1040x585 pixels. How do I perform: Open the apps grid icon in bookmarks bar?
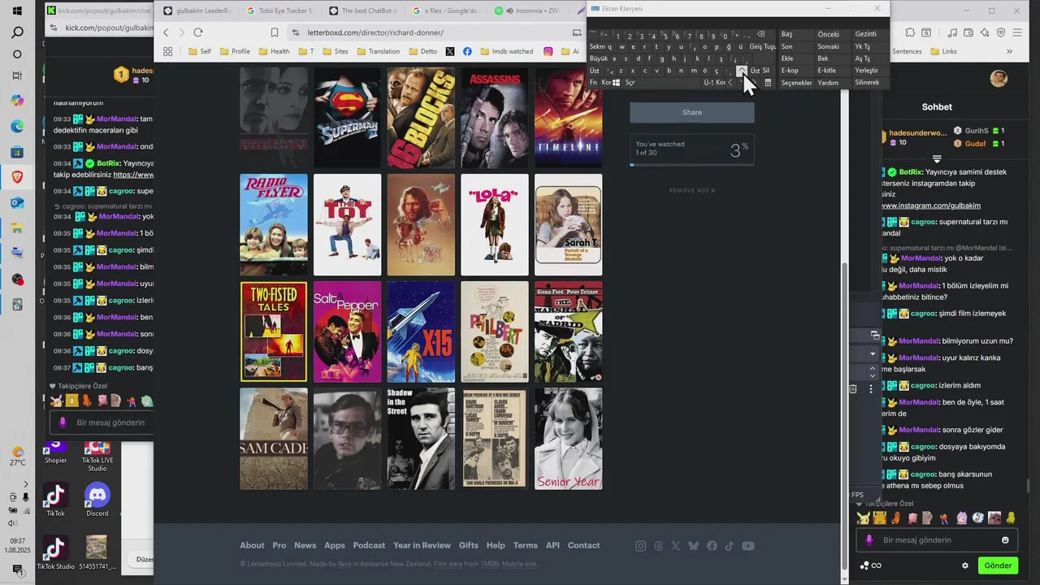coord(168,51)
